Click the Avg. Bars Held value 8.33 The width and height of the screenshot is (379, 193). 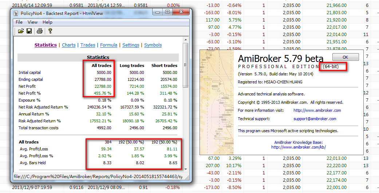pyautogui.click(x=107, y=163)
